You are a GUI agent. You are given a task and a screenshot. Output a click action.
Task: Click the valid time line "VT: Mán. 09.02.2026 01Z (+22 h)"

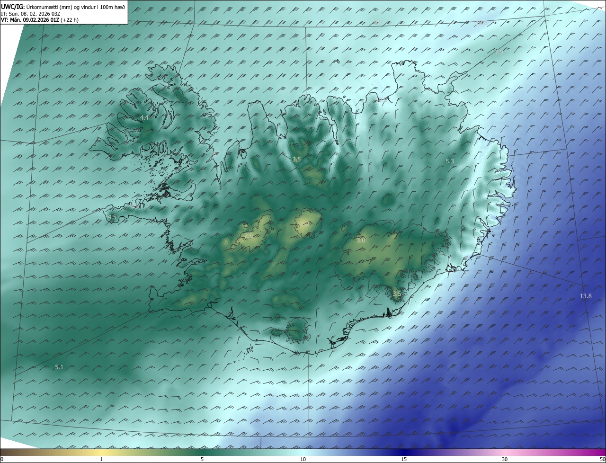[x=40, y=20]
